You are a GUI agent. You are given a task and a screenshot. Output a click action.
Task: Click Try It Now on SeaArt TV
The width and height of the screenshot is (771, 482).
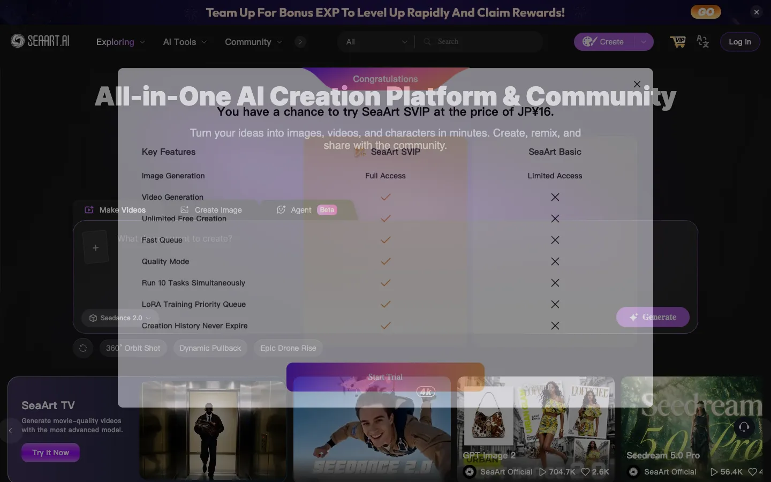pyautogui.click(x=51, y=453)
